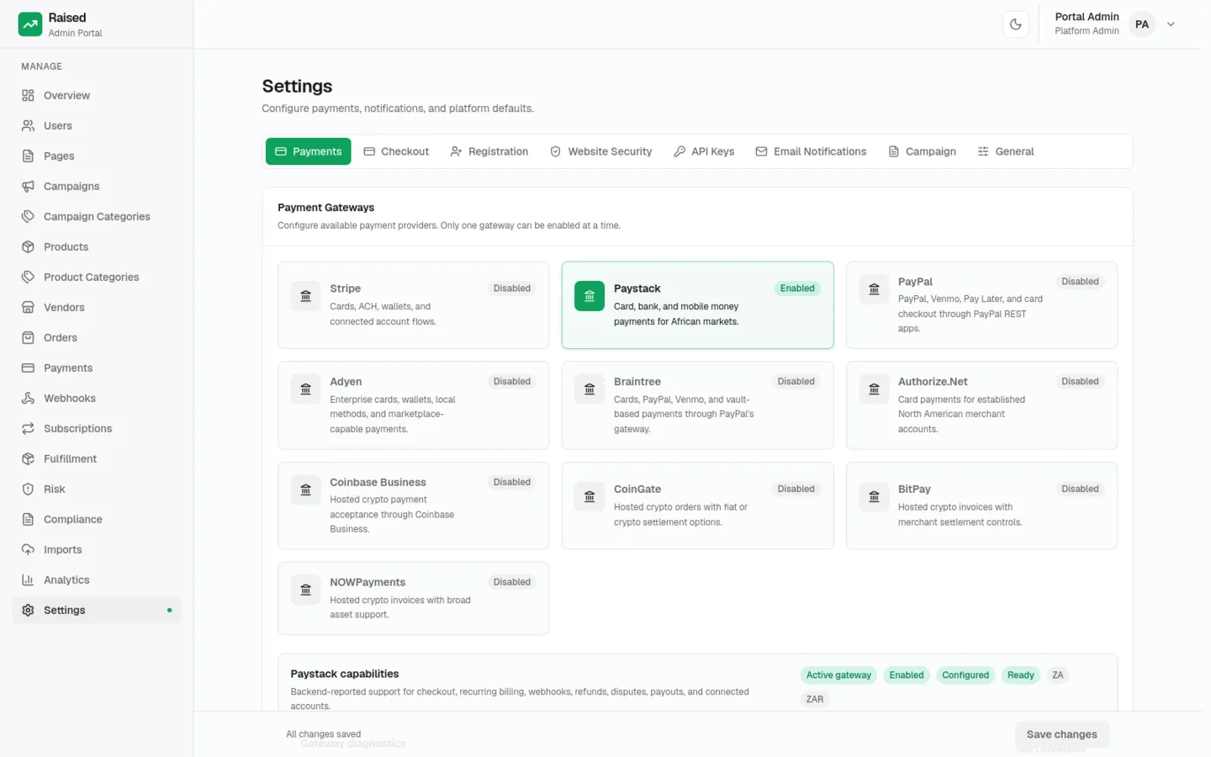Expand the Portal Admin account menu chevron
1211x757 pixels.
point(1171,24)
